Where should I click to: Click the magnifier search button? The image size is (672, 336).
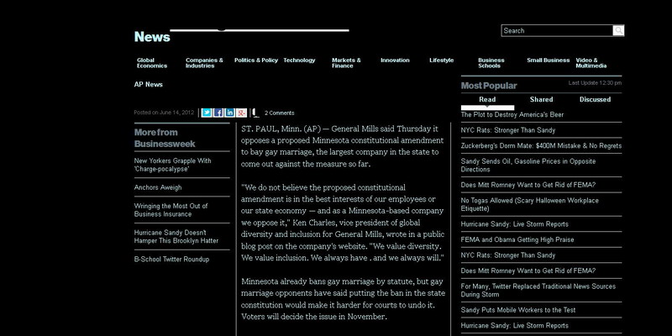(618, 30)
